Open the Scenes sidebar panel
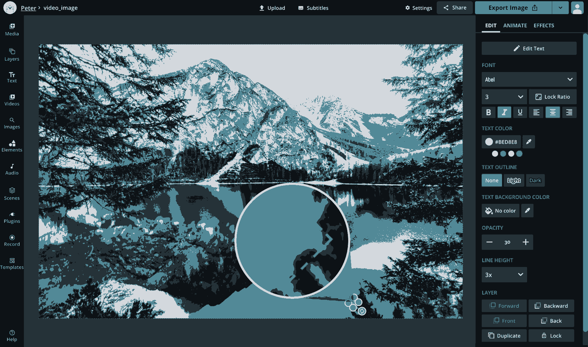The image size is (588, 347). [x=12, y=194]
